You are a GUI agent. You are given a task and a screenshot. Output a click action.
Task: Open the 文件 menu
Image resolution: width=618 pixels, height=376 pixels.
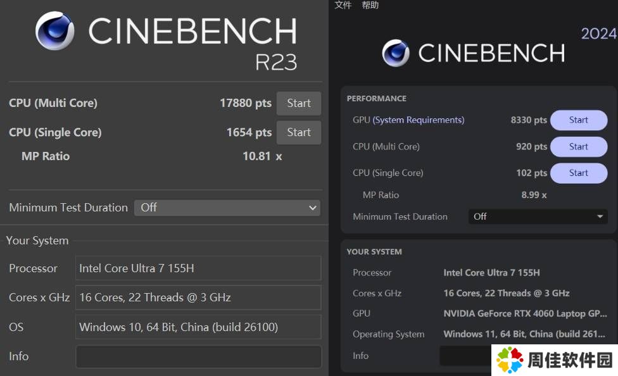click(343, 5)
